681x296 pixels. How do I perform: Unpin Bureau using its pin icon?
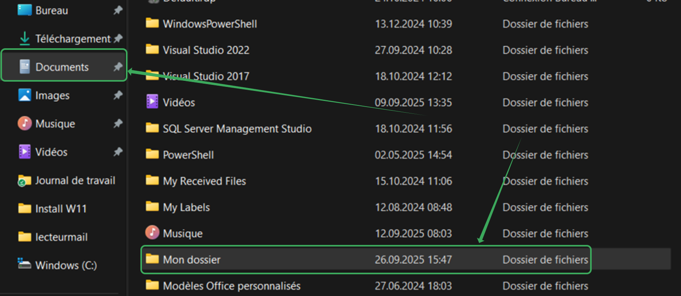click(x=118, y=10)
